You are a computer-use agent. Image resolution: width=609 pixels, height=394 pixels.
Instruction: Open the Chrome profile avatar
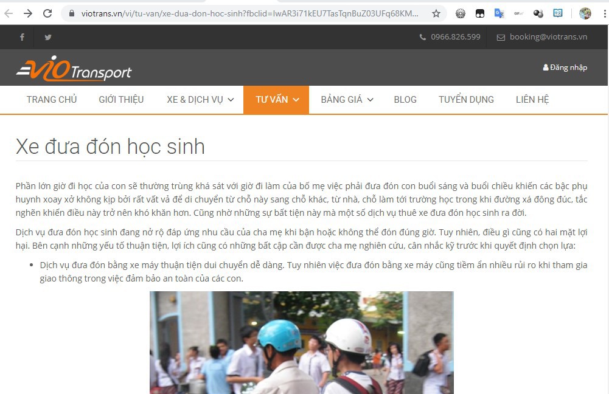[x=585, y=12]
